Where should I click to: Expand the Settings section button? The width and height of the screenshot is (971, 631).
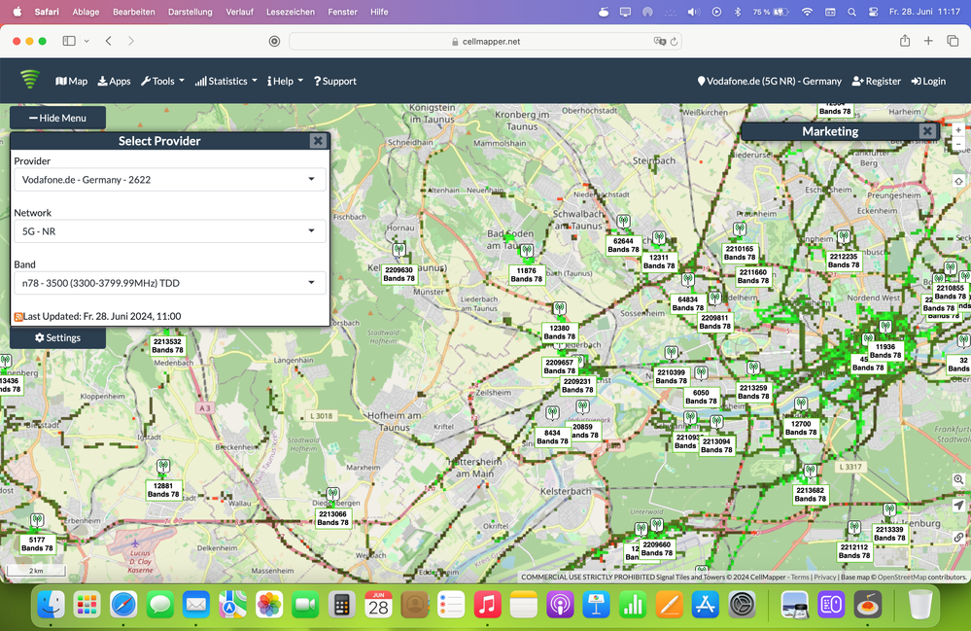(x=58, y=337)
